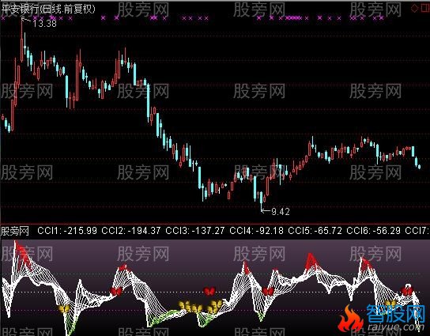The image size is (430, 336).
Task: Select the 股旁网 indicator name label
Action: (15, 231)
